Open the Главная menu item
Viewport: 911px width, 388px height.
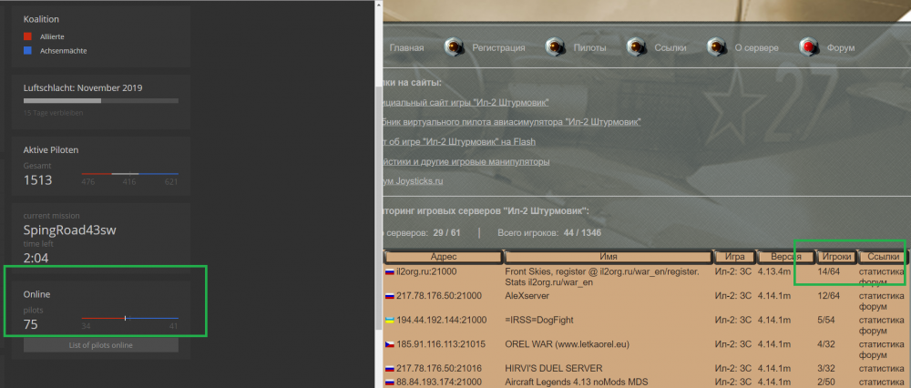click(406, 47)
